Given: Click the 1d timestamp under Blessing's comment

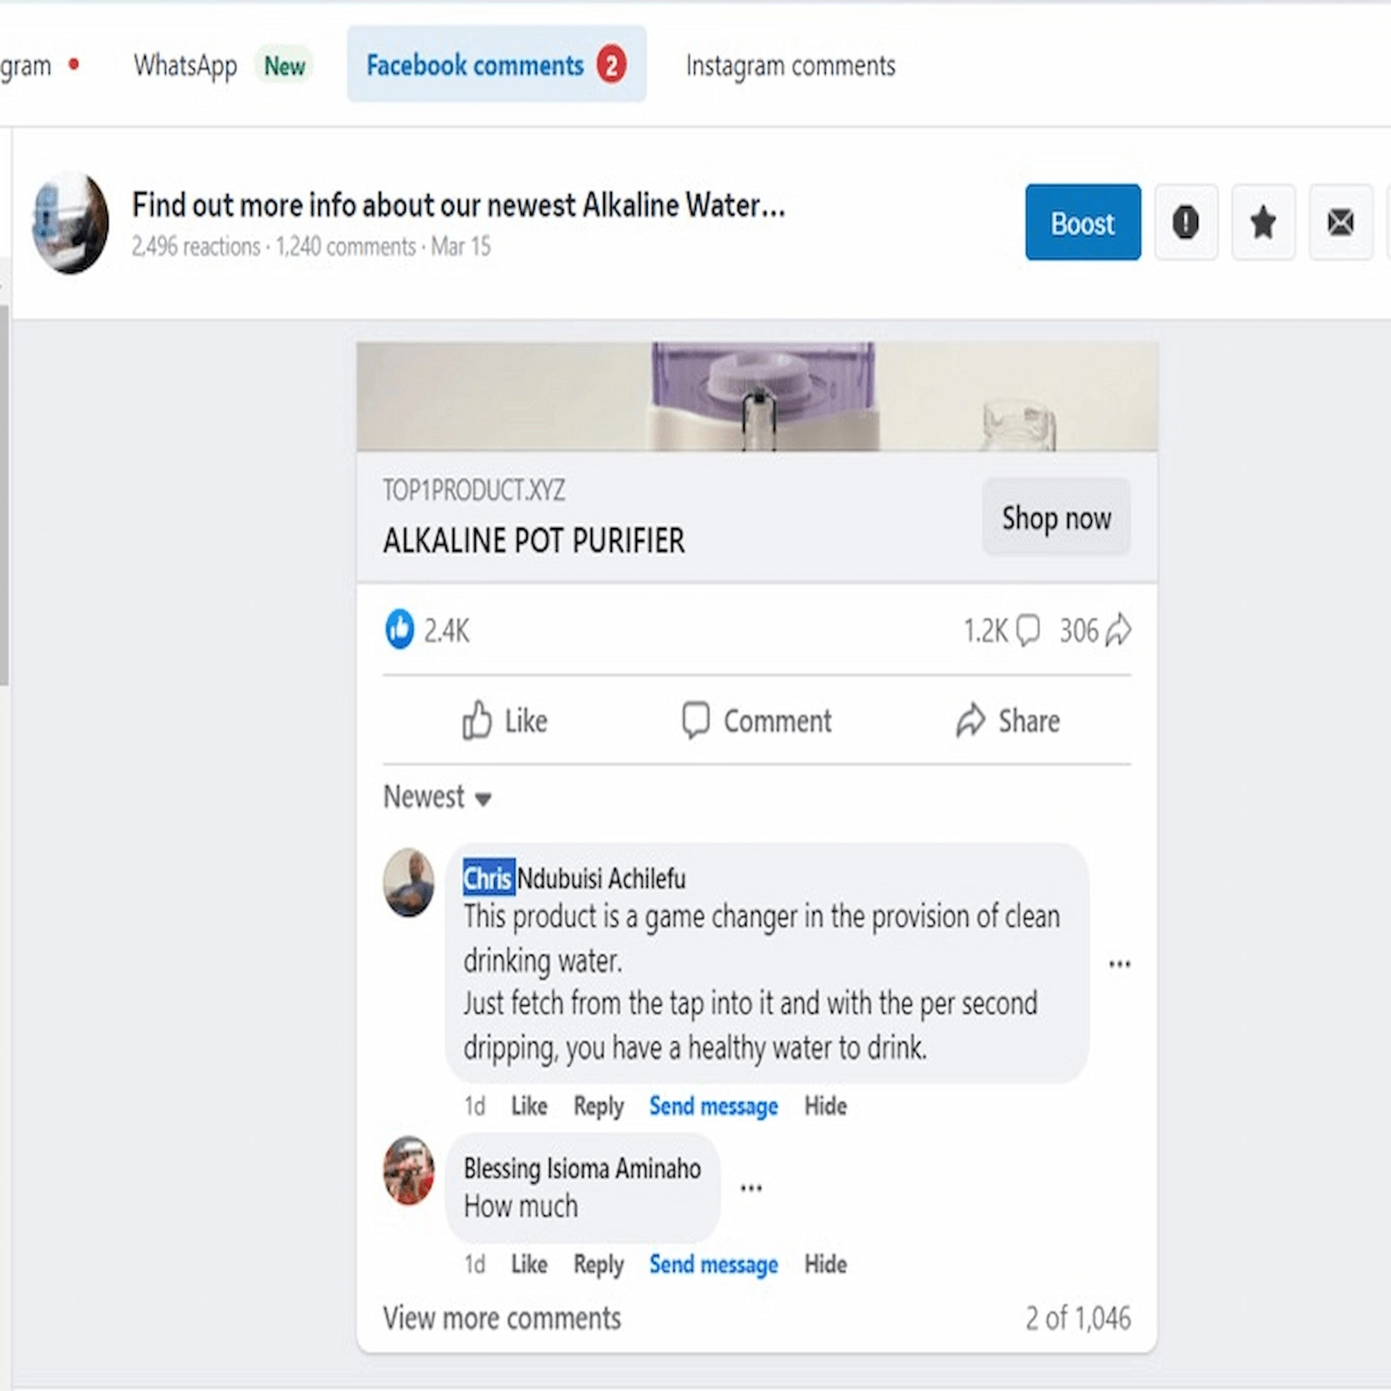Looking at the screenshot, I should [x=475, y=1264].
